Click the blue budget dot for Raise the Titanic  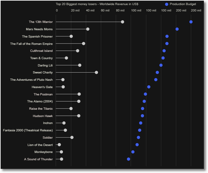coord(142,109)
